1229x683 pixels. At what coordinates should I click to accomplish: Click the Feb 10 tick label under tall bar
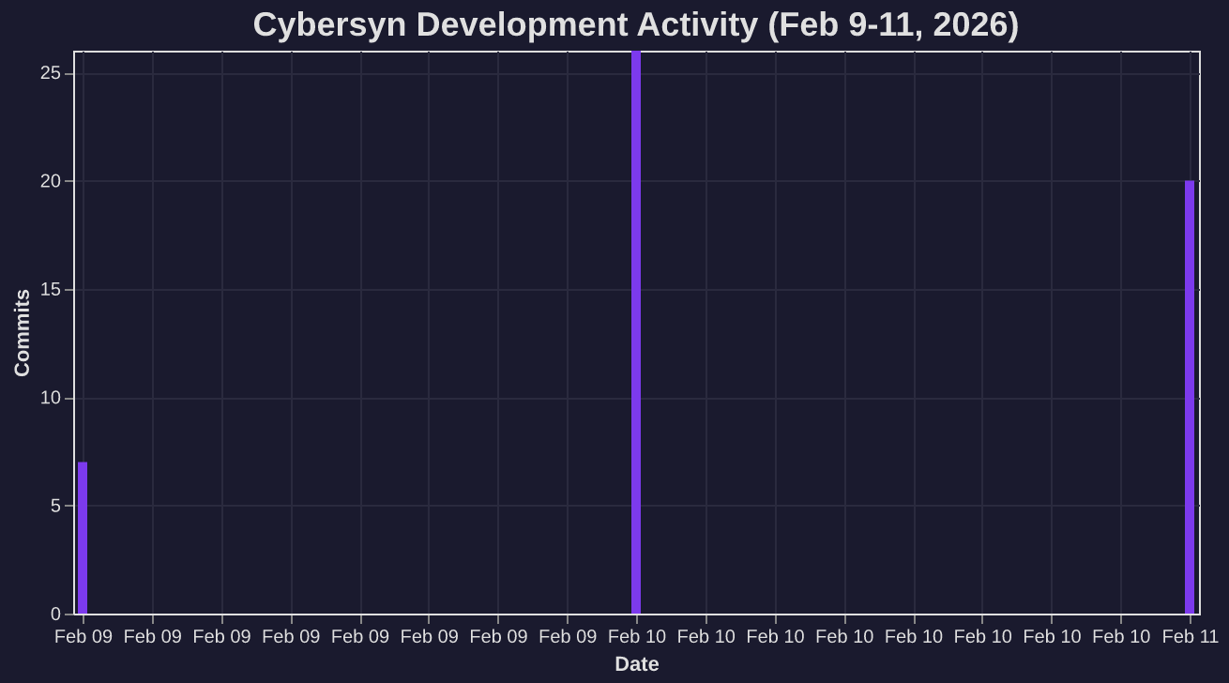pyautogui.click(x=637, y=636)
